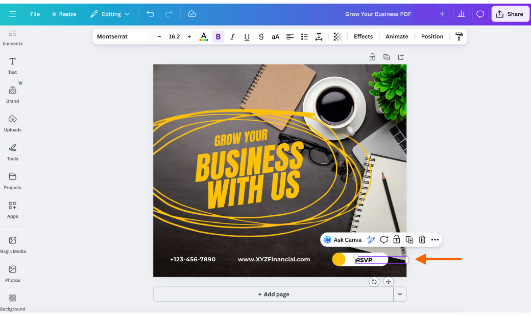Open the comments icon in the top bar
The height and width of the screenshot is (316, 531).
[479, 14]
